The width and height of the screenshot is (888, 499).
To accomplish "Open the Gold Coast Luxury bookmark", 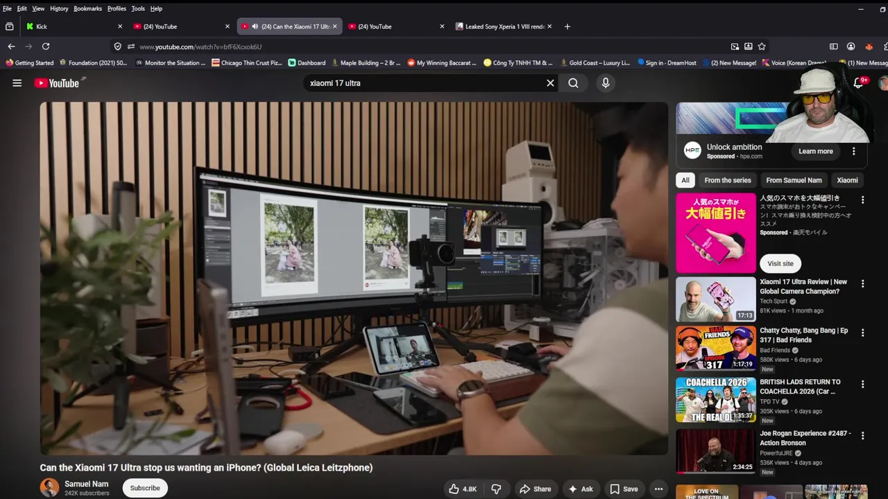I will [x=595, y=62].
